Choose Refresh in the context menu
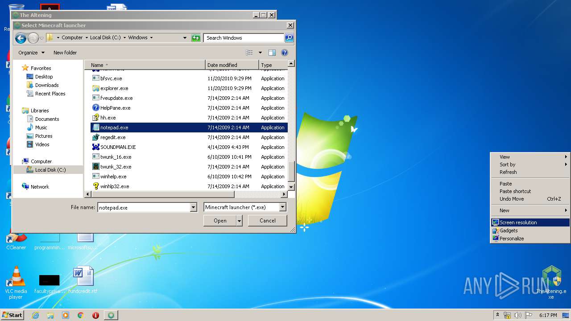This screenshot has width=571, height=321. [x=530, y=172]
